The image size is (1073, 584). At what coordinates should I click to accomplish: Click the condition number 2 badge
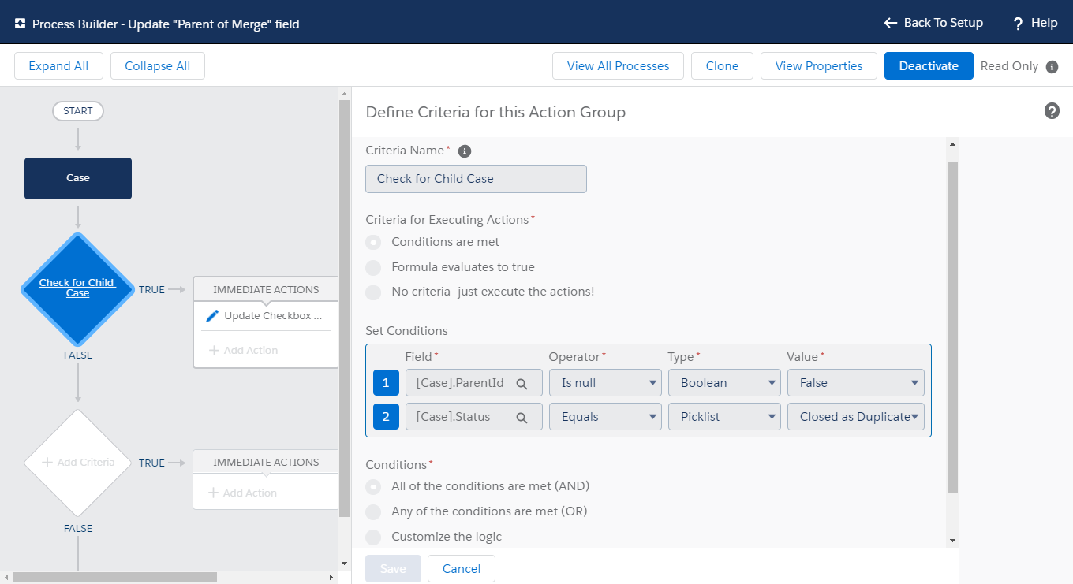click(x=386, y=417)
